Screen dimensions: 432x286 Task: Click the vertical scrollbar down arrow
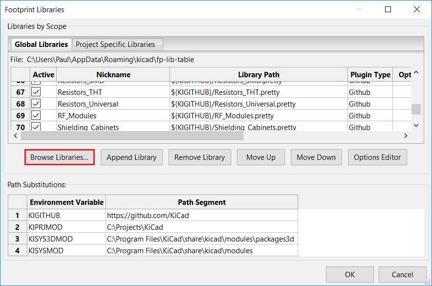click(x=415, y=126)
